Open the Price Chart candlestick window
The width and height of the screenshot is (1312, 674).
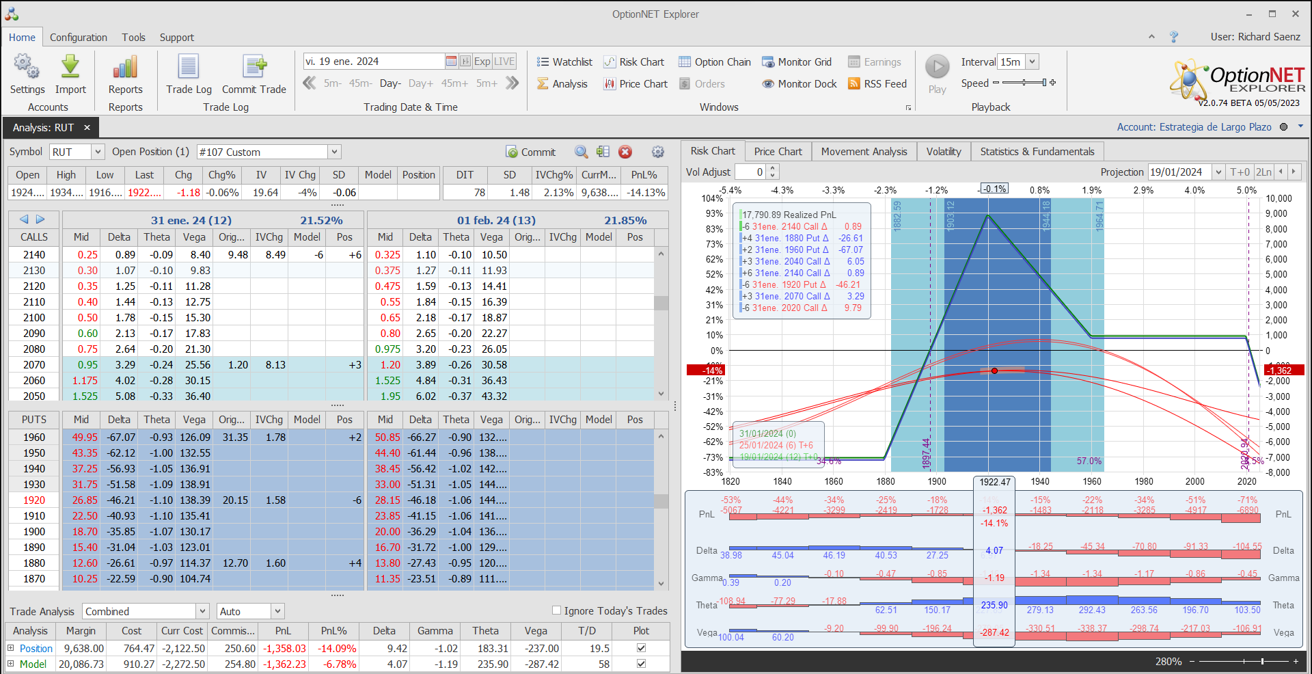tap(635, 84)
